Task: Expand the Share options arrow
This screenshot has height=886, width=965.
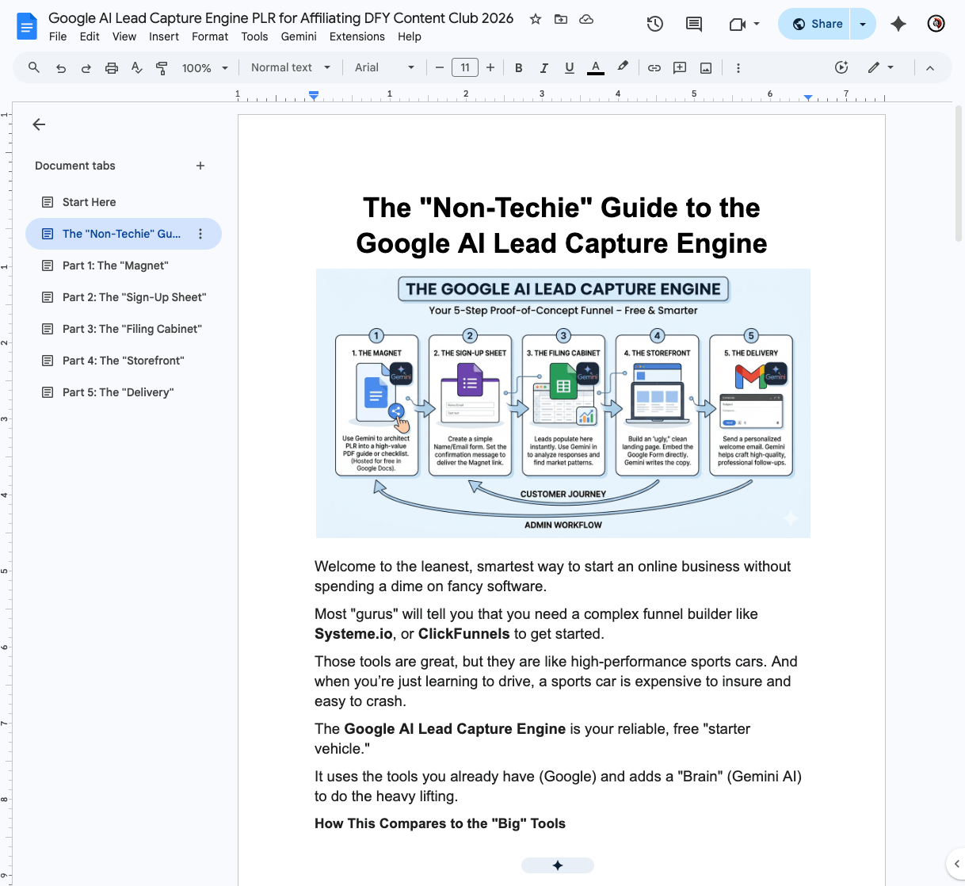Action: (863, 24)
